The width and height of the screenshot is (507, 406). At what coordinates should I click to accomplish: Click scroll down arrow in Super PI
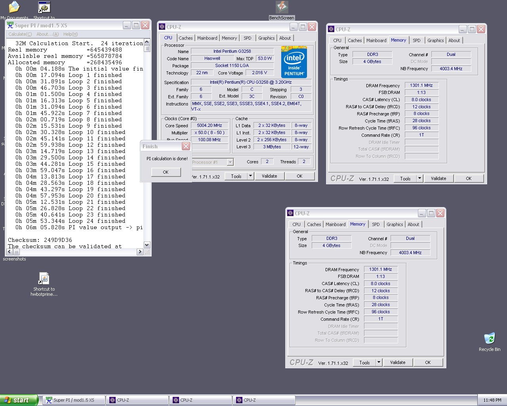pos(147,245)
